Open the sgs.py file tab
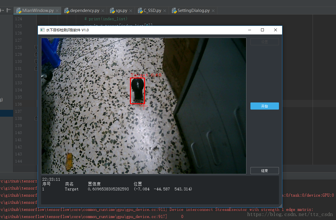This screenshot has height=220, width=336. point(121,11)
